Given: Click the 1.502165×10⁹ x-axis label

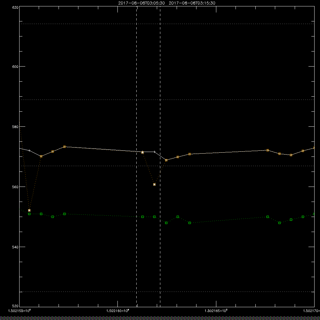Looking at the screenshot, I should [216, 311].
